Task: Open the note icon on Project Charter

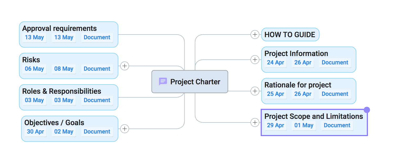Action: click(x=163, y=81)
